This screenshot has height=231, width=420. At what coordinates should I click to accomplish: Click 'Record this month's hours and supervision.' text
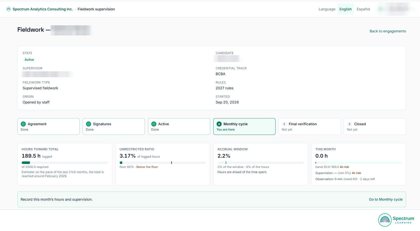[x=57, y=199]
